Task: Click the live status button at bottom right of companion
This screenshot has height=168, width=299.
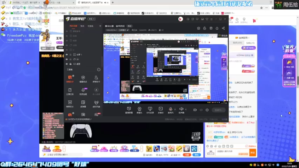Action: [219, 110]
